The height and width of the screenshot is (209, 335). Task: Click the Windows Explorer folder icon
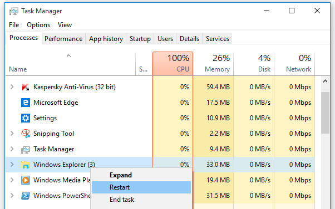point(26,165)
